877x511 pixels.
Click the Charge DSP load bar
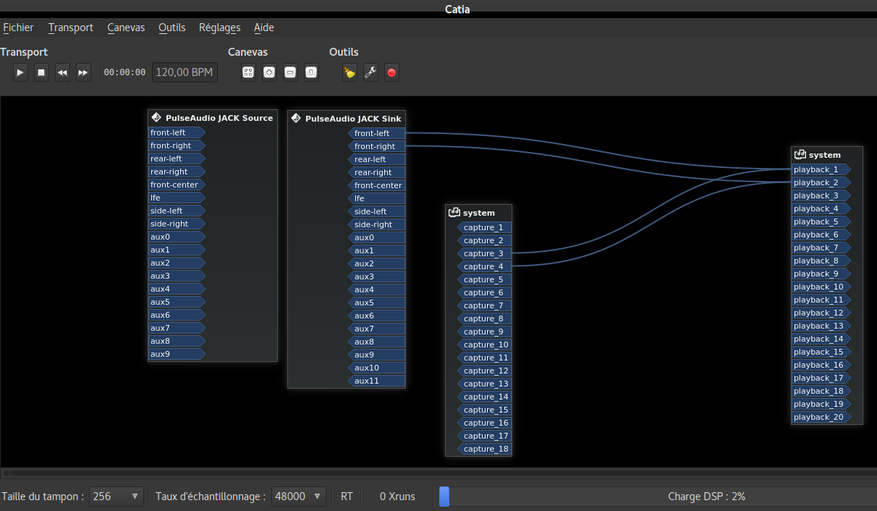[x=656, y=497]
